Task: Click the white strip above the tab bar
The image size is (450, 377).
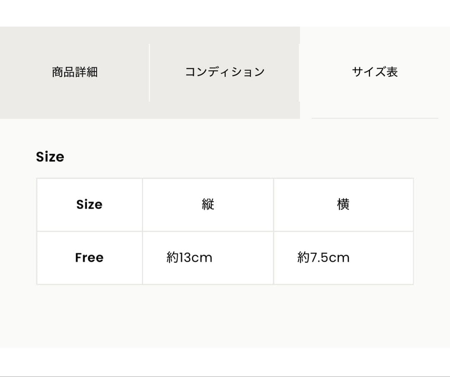Action: [x=225, y=13]
